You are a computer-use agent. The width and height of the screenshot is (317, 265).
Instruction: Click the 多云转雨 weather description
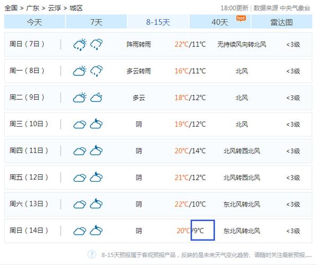pyautogui.click(x=139, y=71)
